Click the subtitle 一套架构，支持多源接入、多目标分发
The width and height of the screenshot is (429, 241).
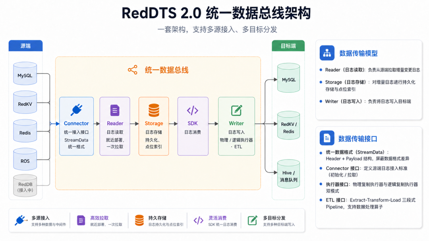217,29
